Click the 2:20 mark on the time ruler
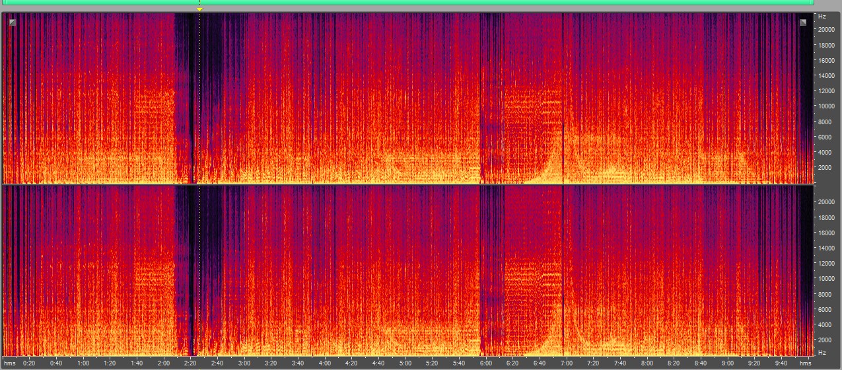The width and height of the screenshot is (842, 370). 190,363
